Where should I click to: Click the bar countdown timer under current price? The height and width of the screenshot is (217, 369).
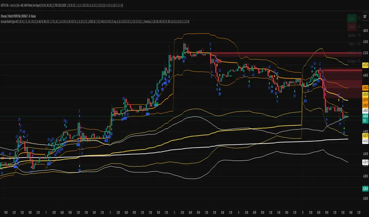tap(365, 121)
